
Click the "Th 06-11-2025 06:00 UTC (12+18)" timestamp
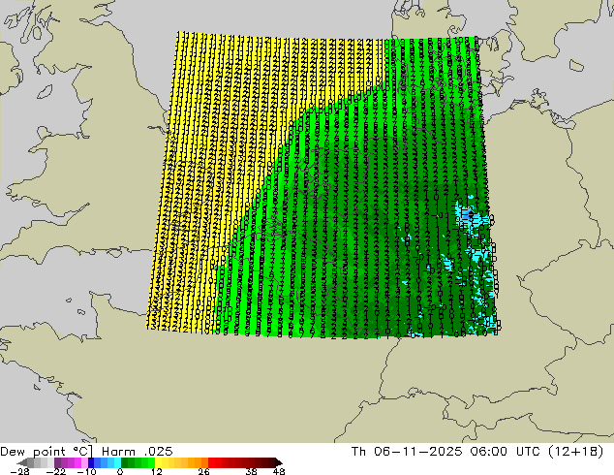477,452
